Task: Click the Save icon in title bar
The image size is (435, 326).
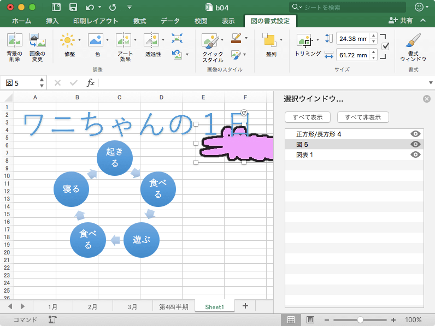Action: 73,7
